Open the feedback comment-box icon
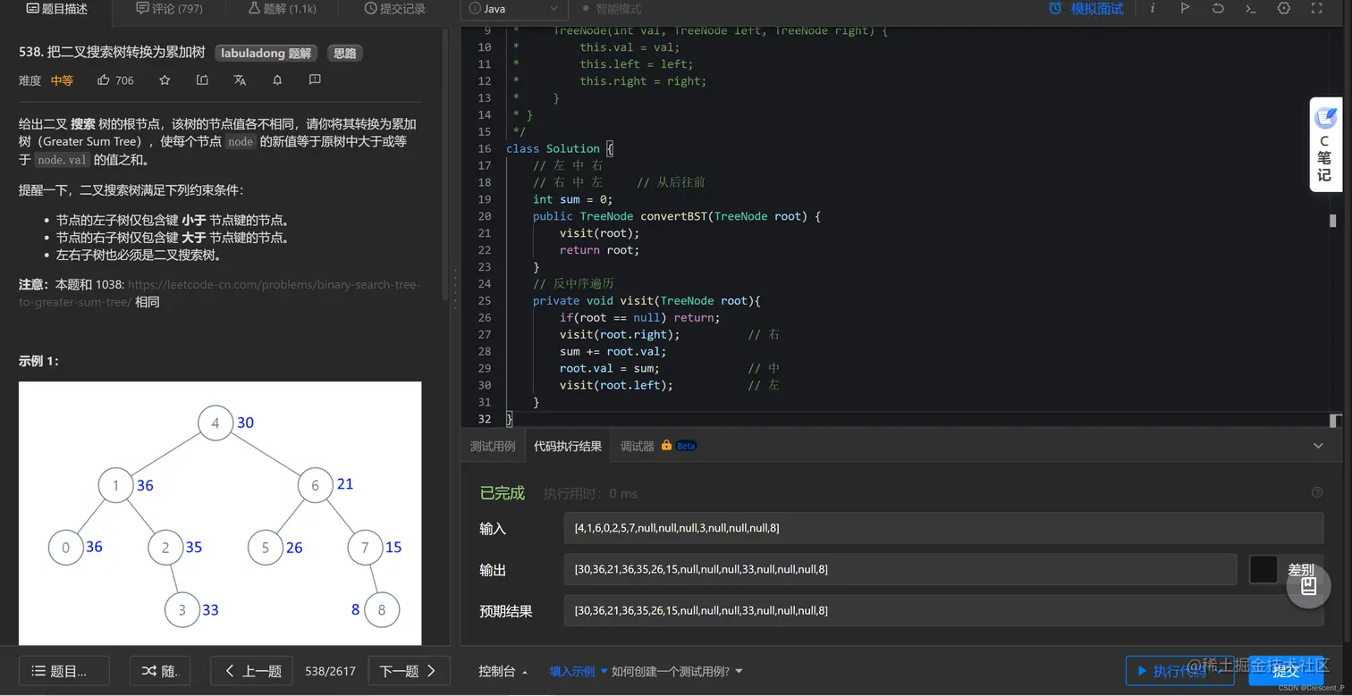The image size is (1352, 696). pyautogui.click(x=315, y=80)
